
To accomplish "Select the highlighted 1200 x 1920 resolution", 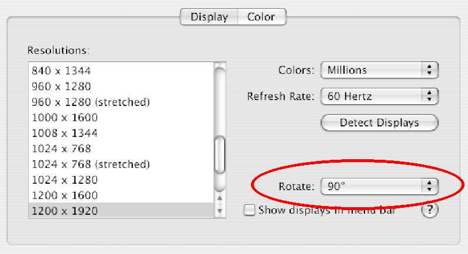I will 121,211.
